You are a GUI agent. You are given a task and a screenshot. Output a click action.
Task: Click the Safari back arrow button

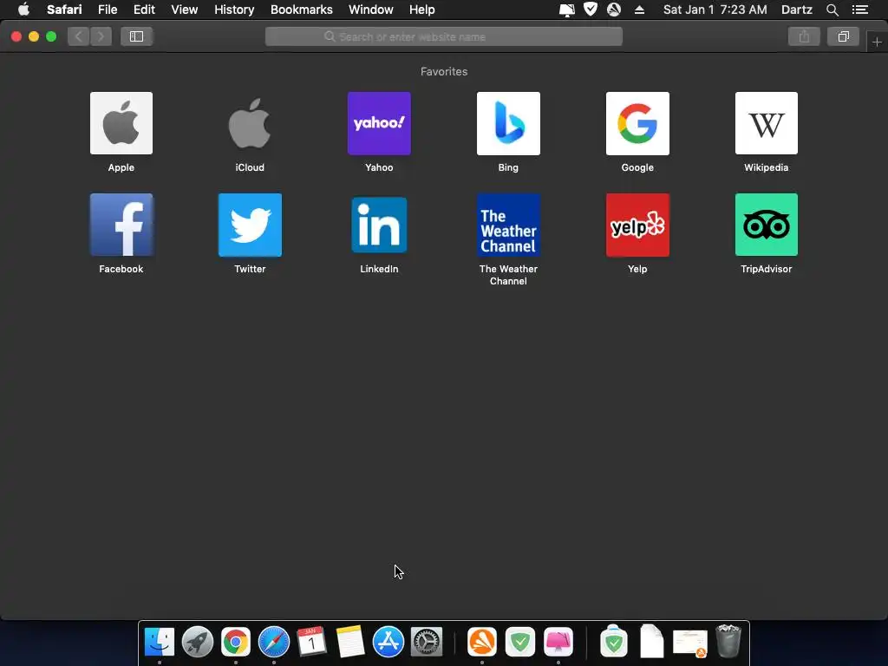coord(79,36)
